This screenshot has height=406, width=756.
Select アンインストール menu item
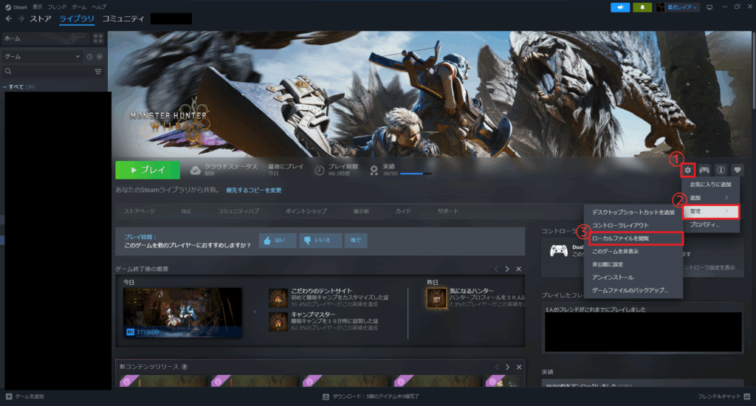pos(633,278)
